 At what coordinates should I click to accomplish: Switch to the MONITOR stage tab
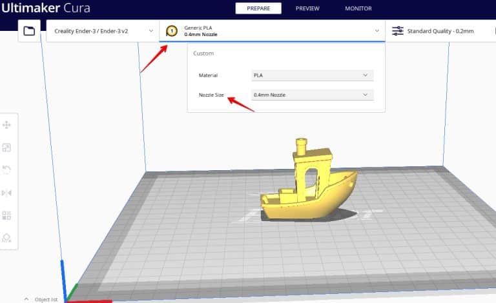(358, 8)
